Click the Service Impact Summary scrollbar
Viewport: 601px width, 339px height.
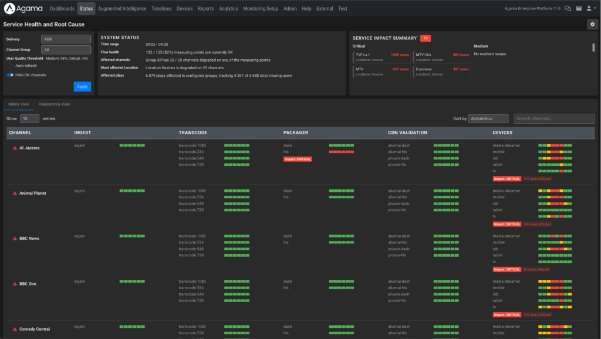(593, 48)
